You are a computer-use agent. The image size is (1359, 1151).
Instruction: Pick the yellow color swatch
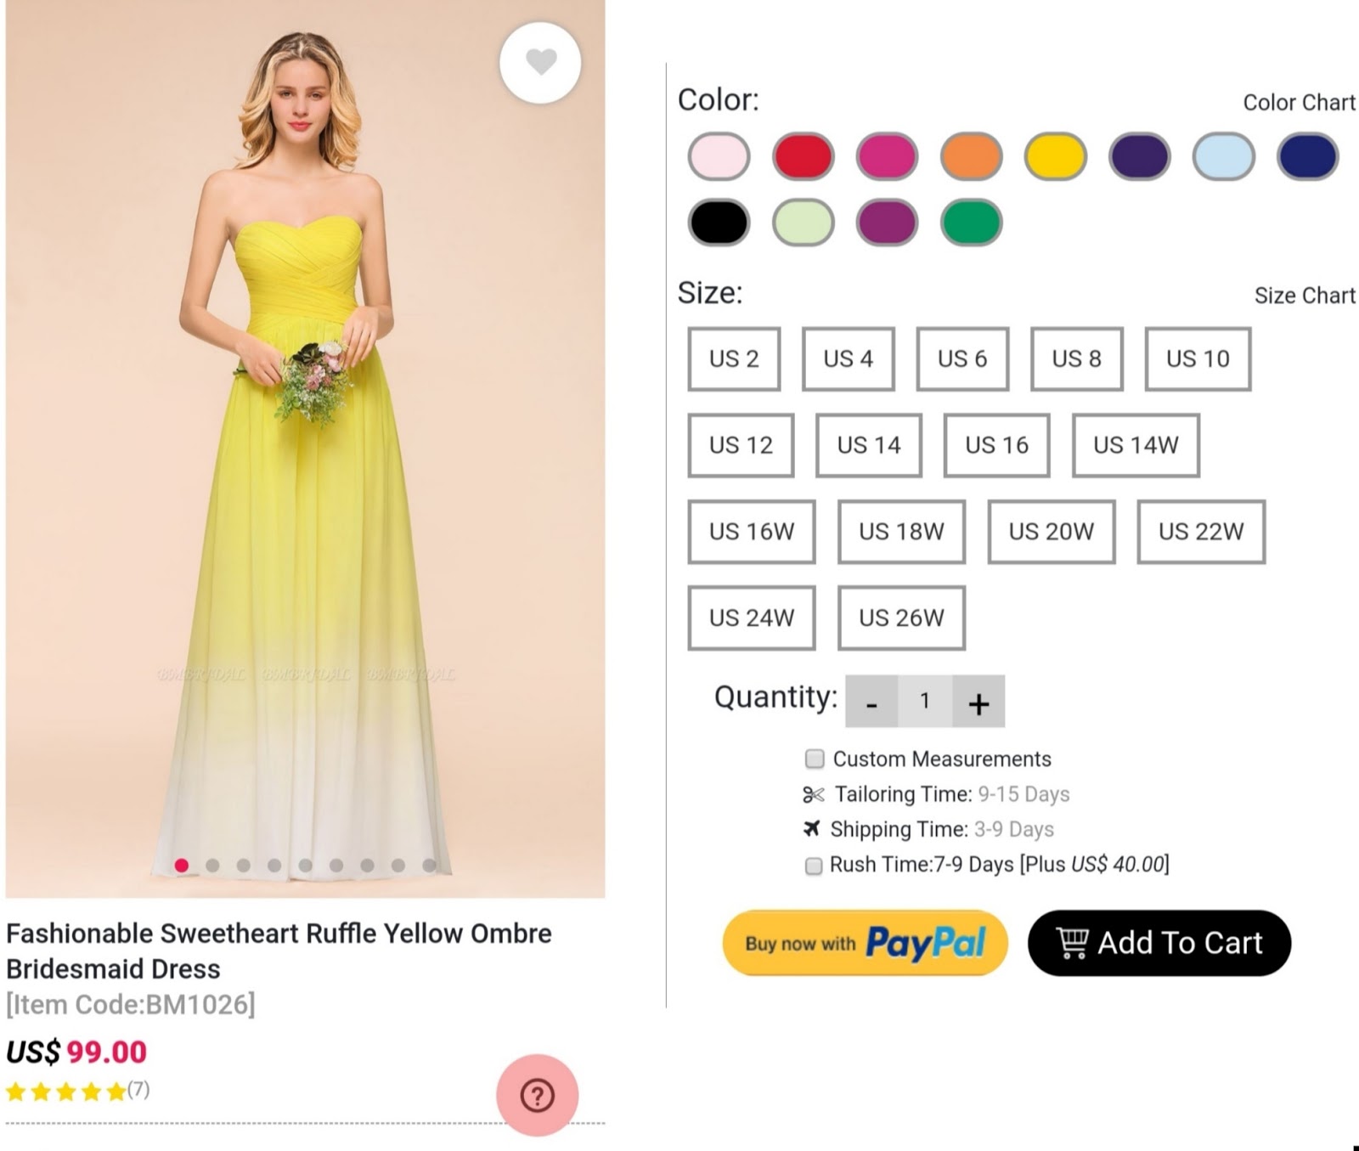pyautogui.click(x=1055, y=156)
